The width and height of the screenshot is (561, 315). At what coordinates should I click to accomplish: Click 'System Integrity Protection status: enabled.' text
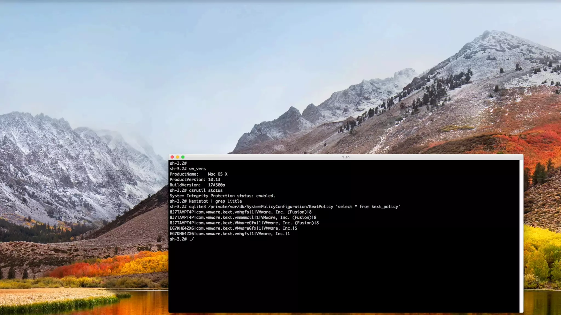tap(222, 196)
